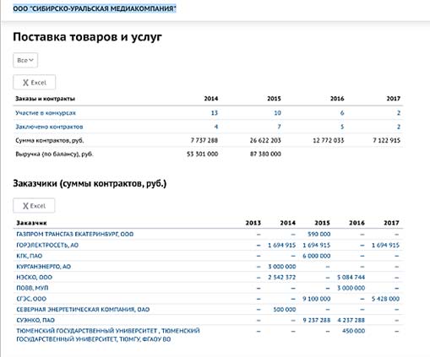
Task: Open customer НЭСКО, ООО
Action: pos(35,277)
